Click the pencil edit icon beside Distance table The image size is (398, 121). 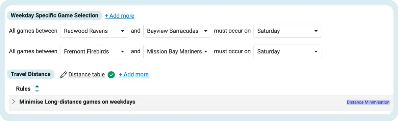pyautogui.click(x=63, y=75)
